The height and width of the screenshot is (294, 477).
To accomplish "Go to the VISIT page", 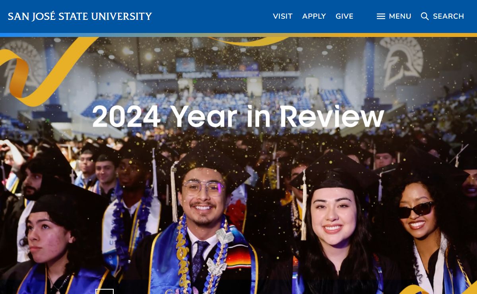I will pos(283,16).
